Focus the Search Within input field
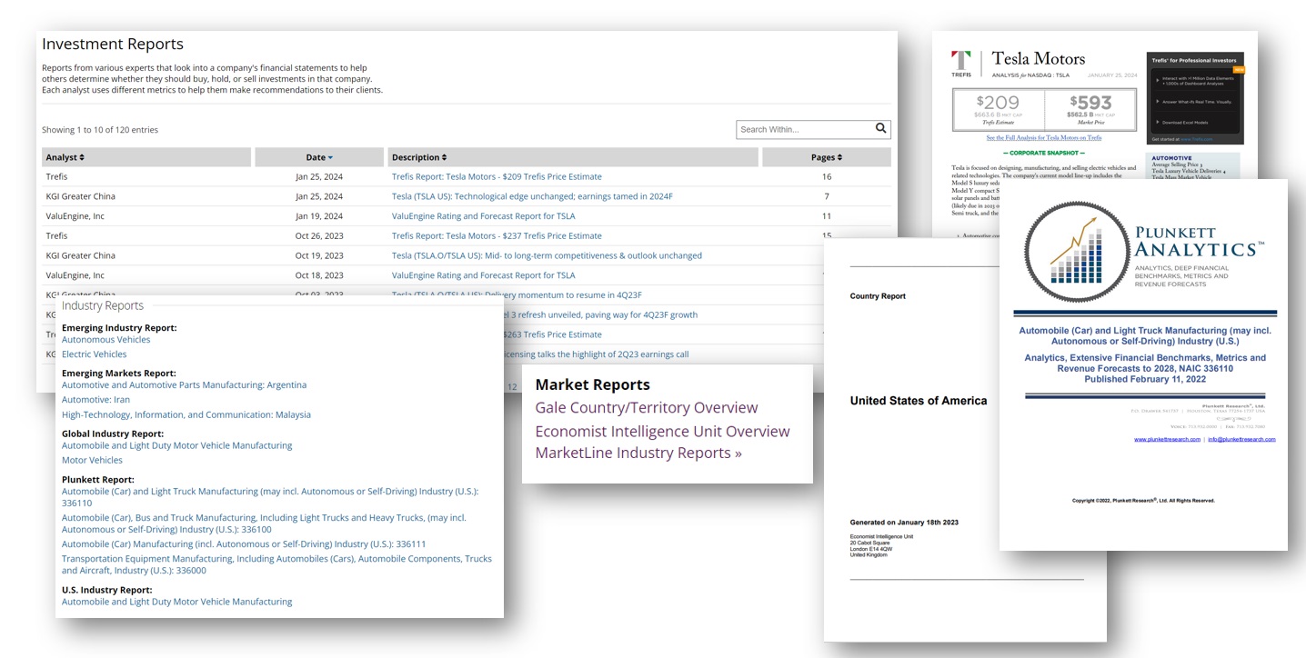 click(x=806, y=129)
